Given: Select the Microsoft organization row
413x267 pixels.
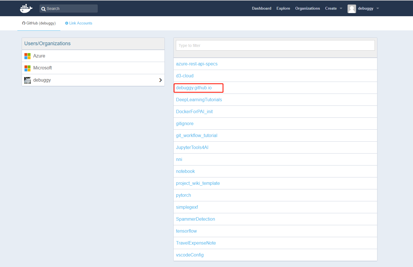Looking at the screenshot, I should pyautogui.click(x=93, y=68).
